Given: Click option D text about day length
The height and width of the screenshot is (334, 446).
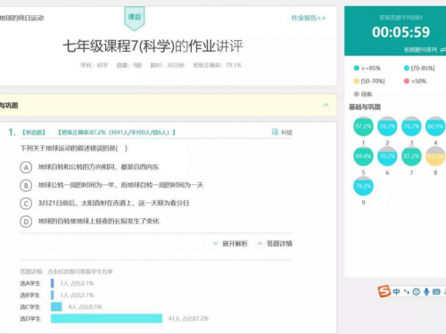Looking at the screenshot, I should 99,221.
